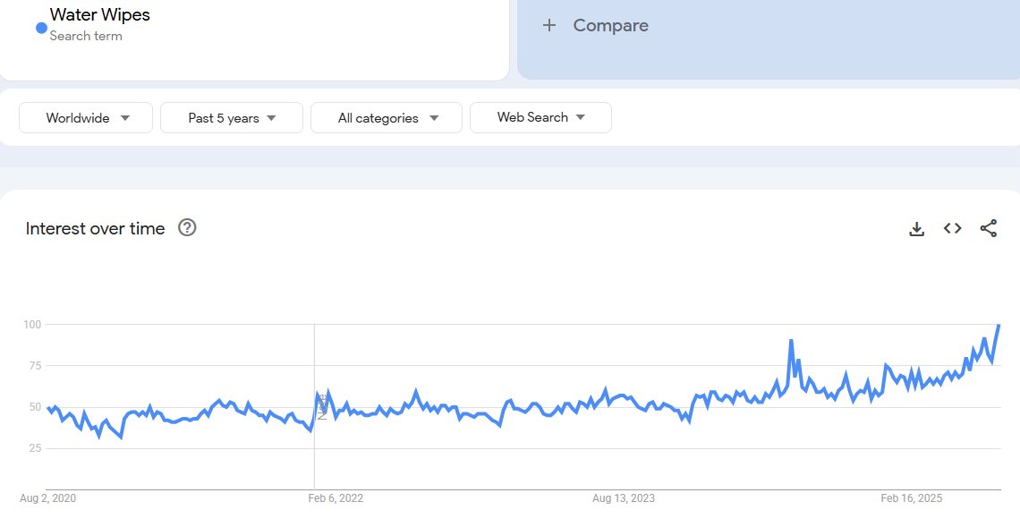The height and width of the screenshot is (527, 1020).
Task: Click the Note marker on the chart
Action: click(x=321, y=406)
